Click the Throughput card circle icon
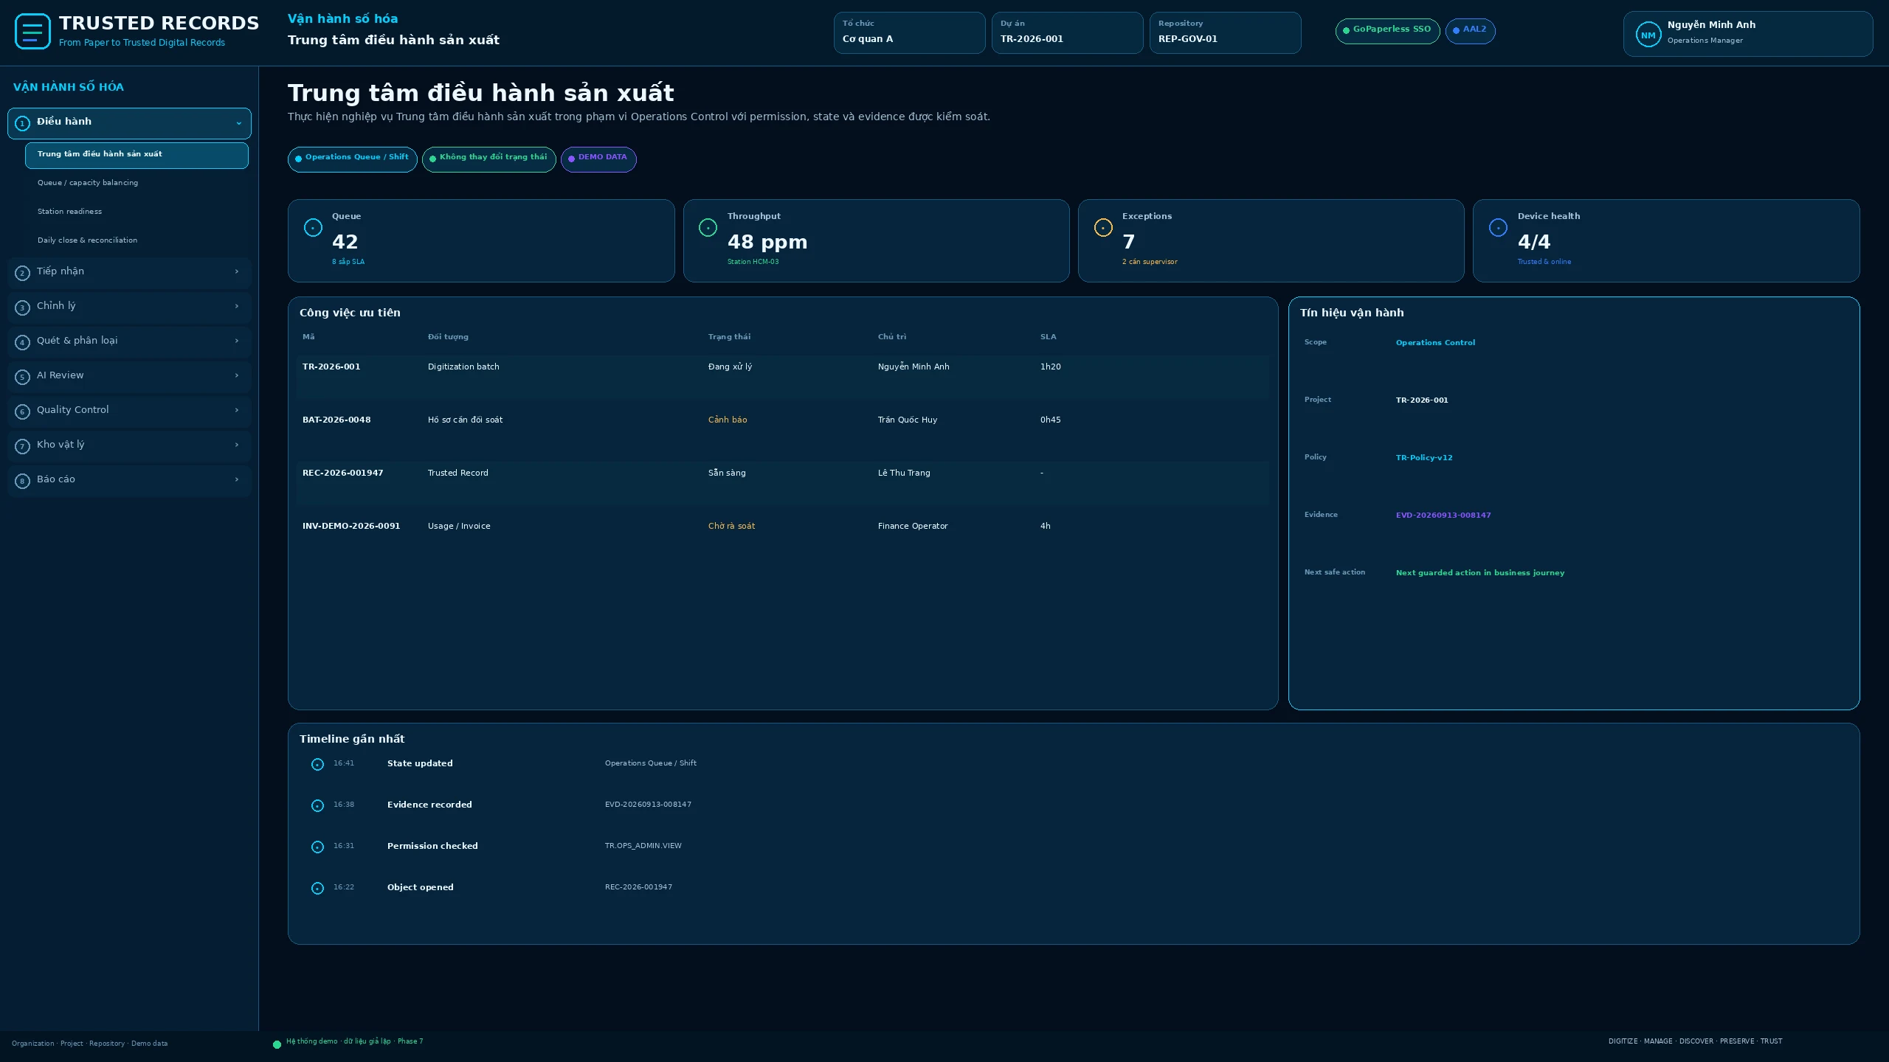 click(x=708, y=228)
